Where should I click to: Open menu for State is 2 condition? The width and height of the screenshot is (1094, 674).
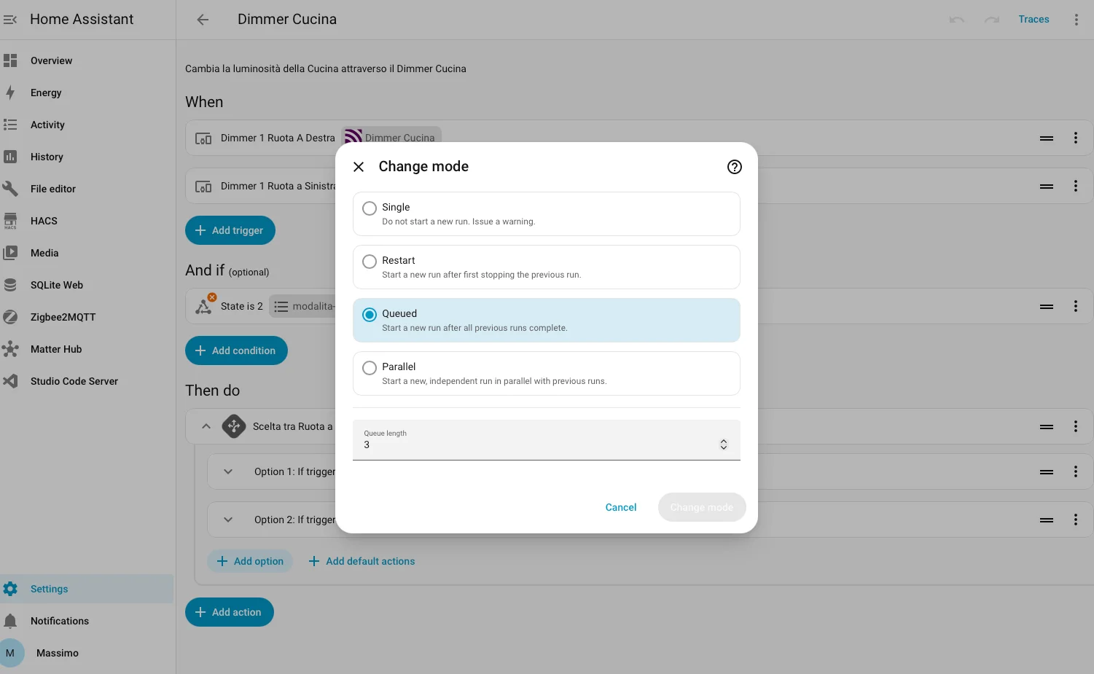click(1076, 306)
